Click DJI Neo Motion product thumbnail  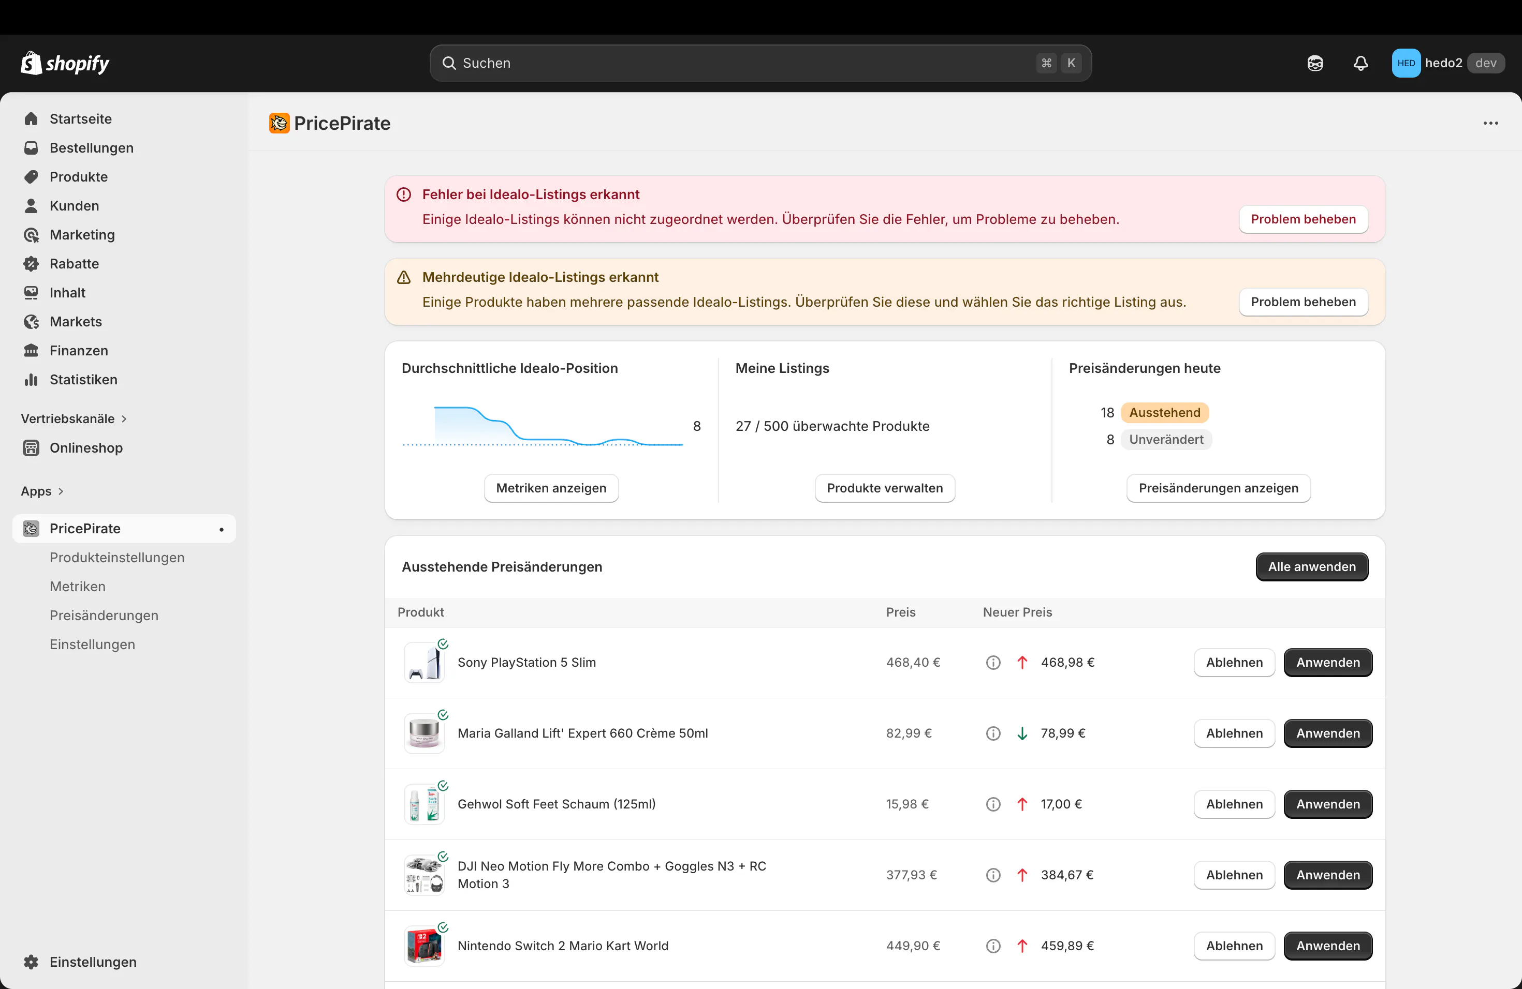pos(424,875)
